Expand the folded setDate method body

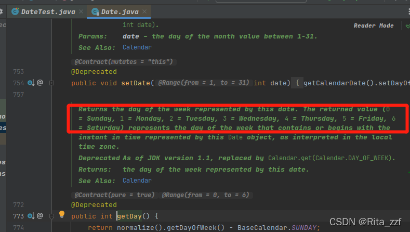(52, 83)
